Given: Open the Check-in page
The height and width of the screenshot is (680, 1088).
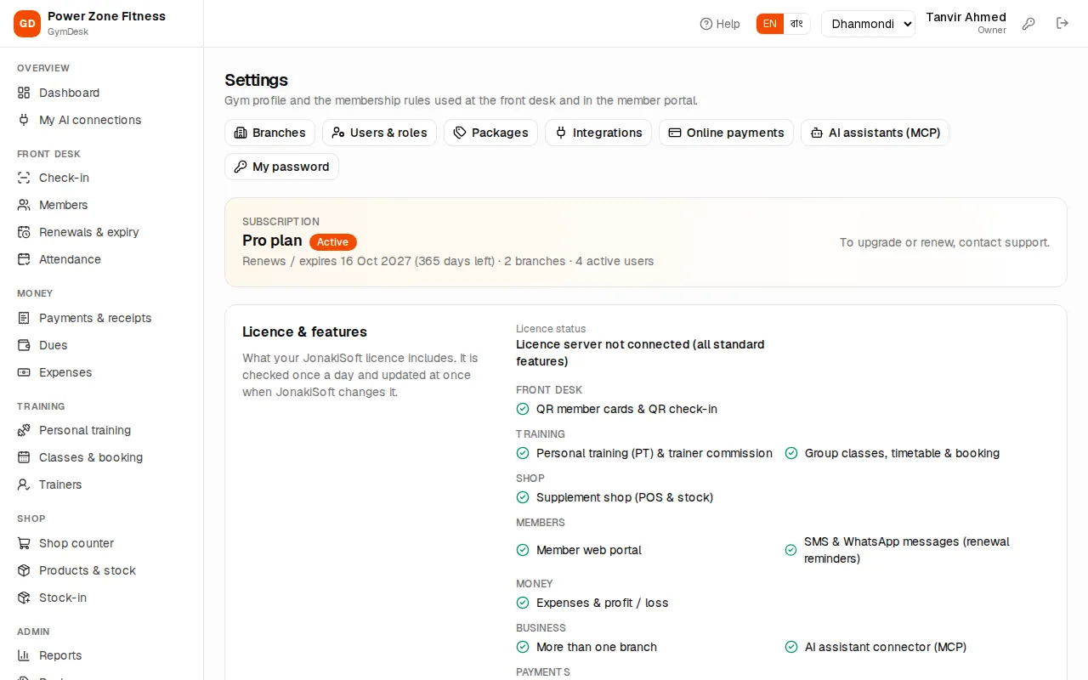Looking at the screenshot, I should (x=102, y=178).
